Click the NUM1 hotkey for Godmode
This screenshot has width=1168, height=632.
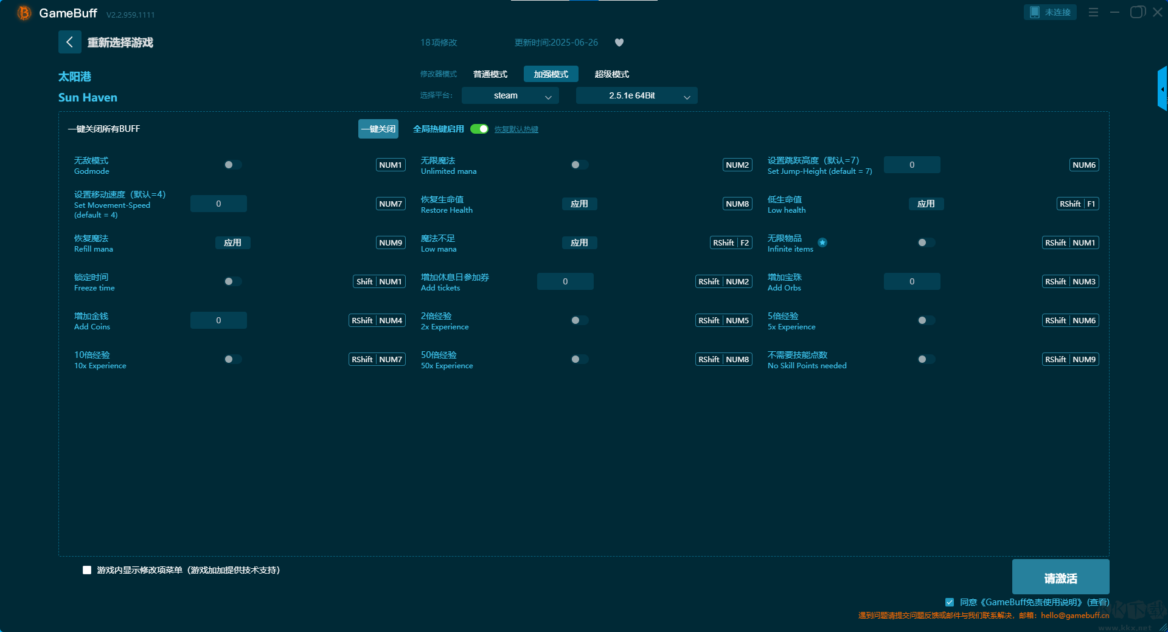click(x=391, y=165)
